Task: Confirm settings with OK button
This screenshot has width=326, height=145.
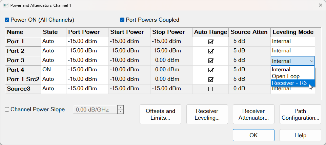Action: coord(253,135)
